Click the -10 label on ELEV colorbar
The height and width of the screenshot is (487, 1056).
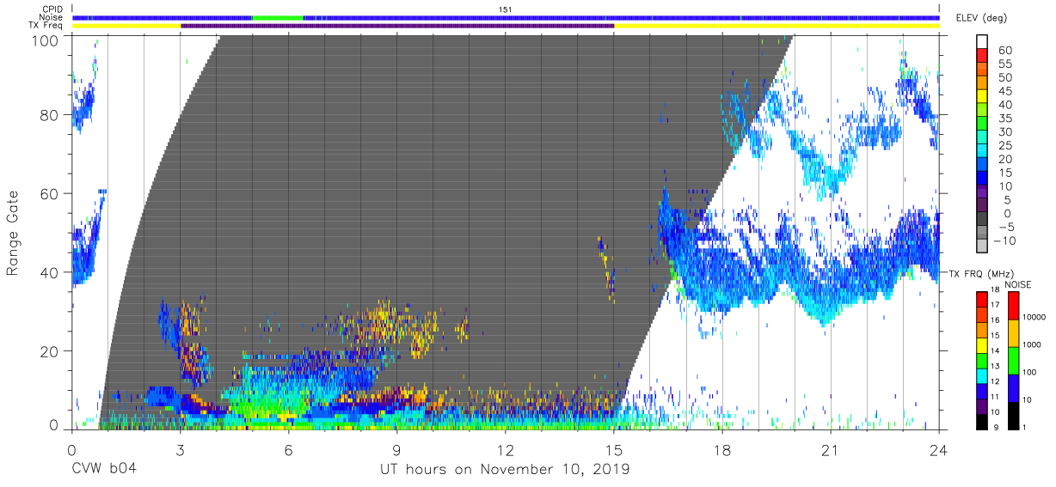point(1004,240)
